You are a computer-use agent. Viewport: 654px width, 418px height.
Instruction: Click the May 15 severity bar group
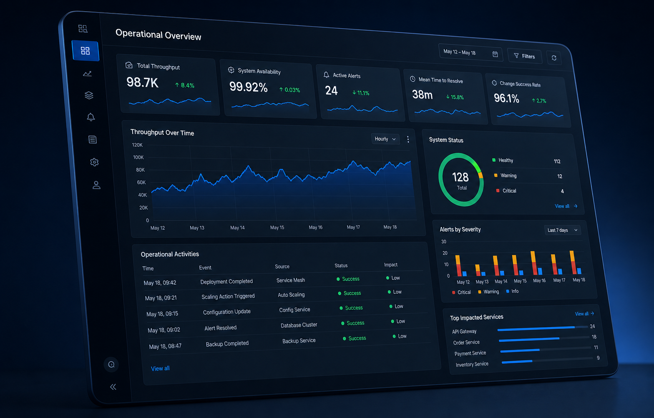point(518,265)
